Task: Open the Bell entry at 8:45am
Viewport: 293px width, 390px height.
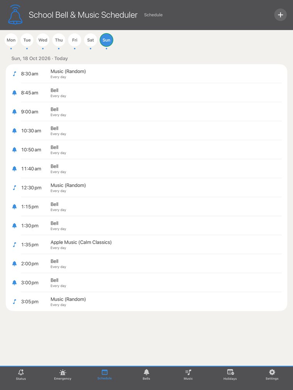Action: click(x=146, y=93)
